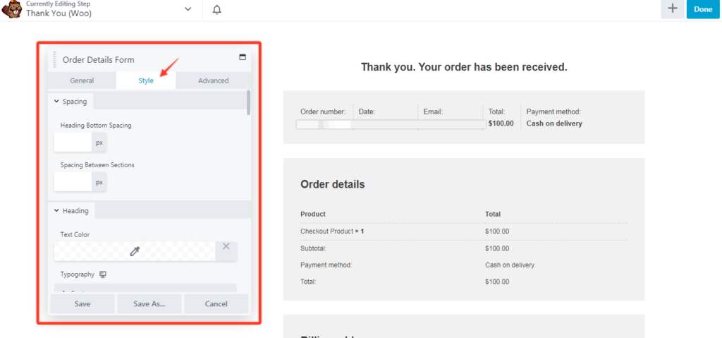722x338 pixels.
Task: Clear the Text Color with X icon
Action: tap(226, 246)
